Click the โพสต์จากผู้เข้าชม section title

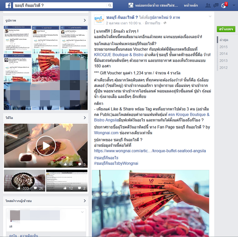point(18,201)
